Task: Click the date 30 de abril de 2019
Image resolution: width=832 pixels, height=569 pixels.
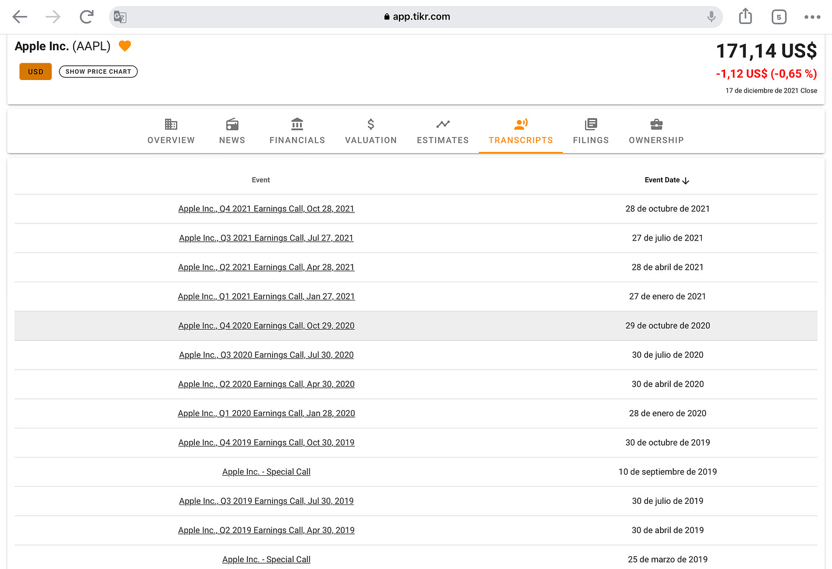Action: pyautogui.click(x=667, y=530)
